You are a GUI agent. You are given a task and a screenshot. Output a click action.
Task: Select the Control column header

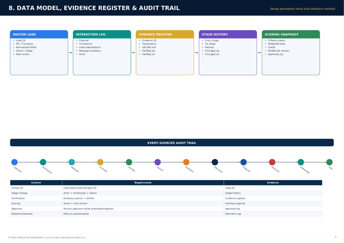(x=36, y=182)
